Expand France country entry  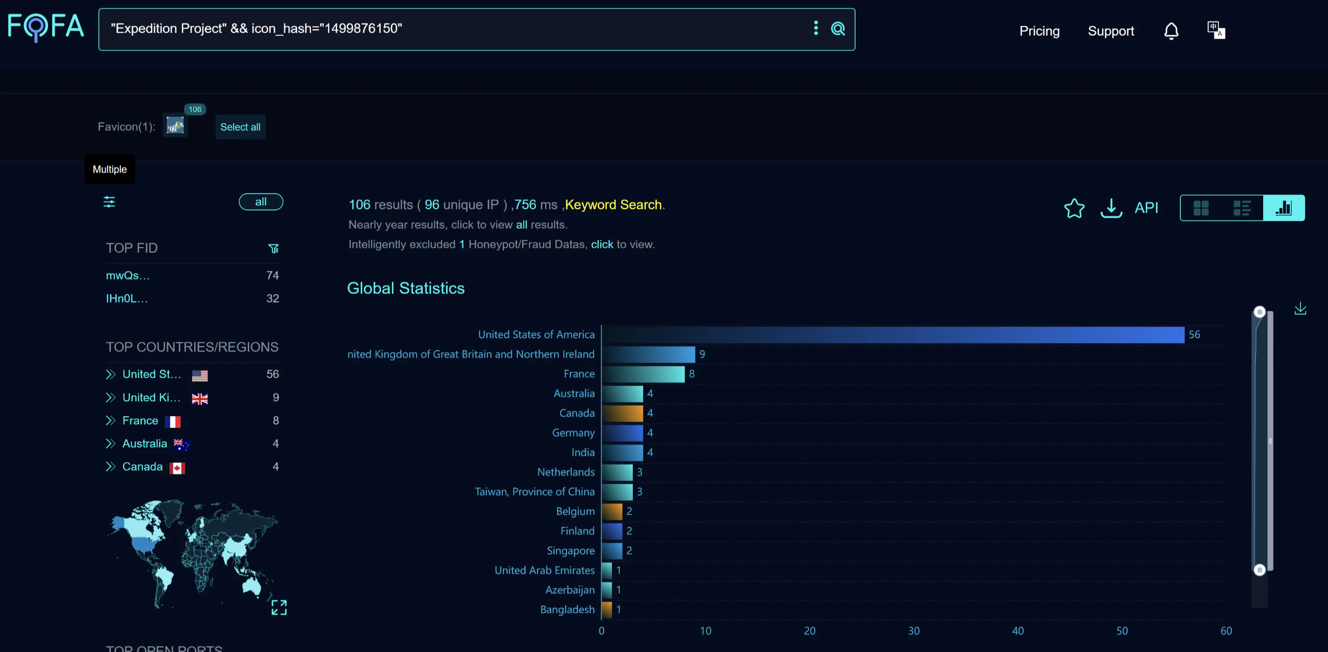pos(110,421)
